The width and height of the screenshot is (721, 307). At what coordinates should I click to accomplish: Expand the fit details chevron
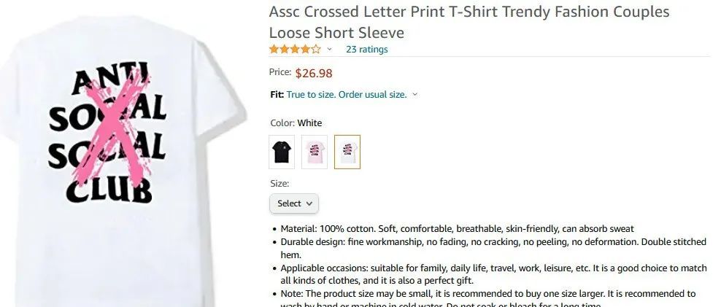click(415, 95)
